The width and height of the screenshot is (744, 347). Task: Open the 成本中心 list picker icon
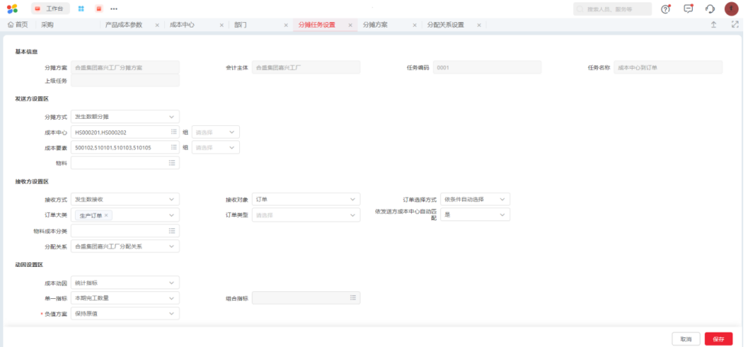(173, 132)
